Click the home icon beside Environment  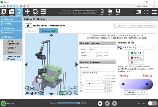[28, 26]
